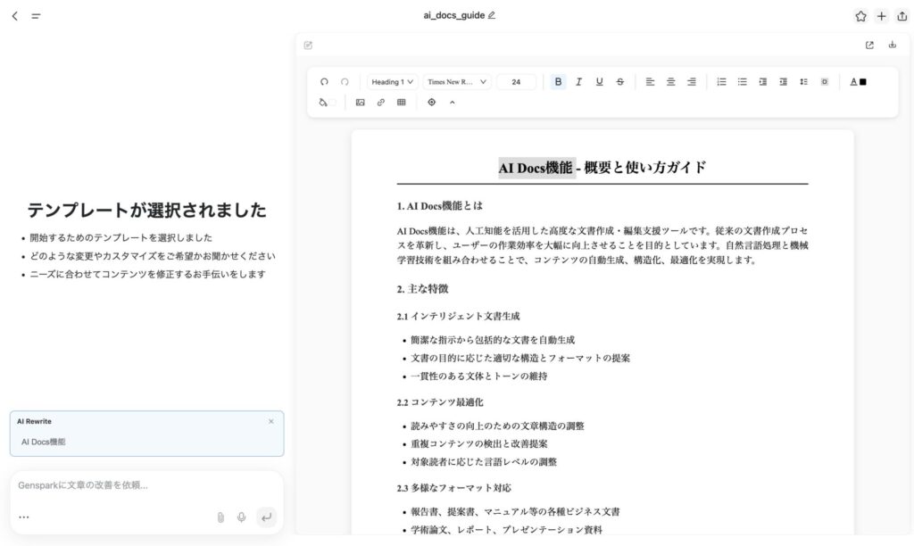Bookmark the document with the star icon
This screenshot has width=914, height=546.
click(860, 16)
